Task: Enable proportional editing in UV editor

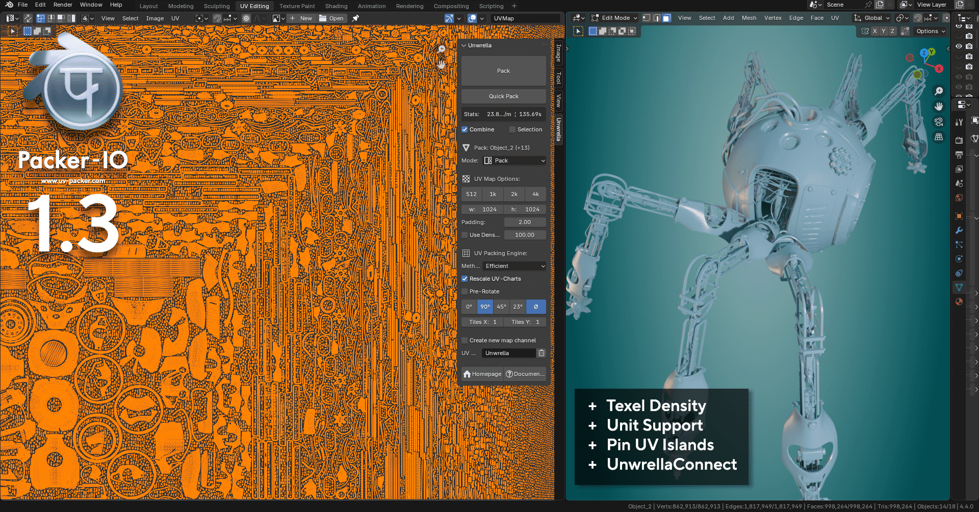Action: tap(246, 18)
